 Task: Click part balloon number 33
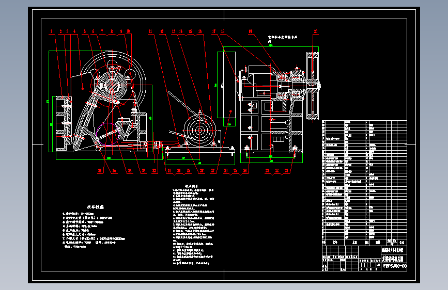click(x=144, y=171)
